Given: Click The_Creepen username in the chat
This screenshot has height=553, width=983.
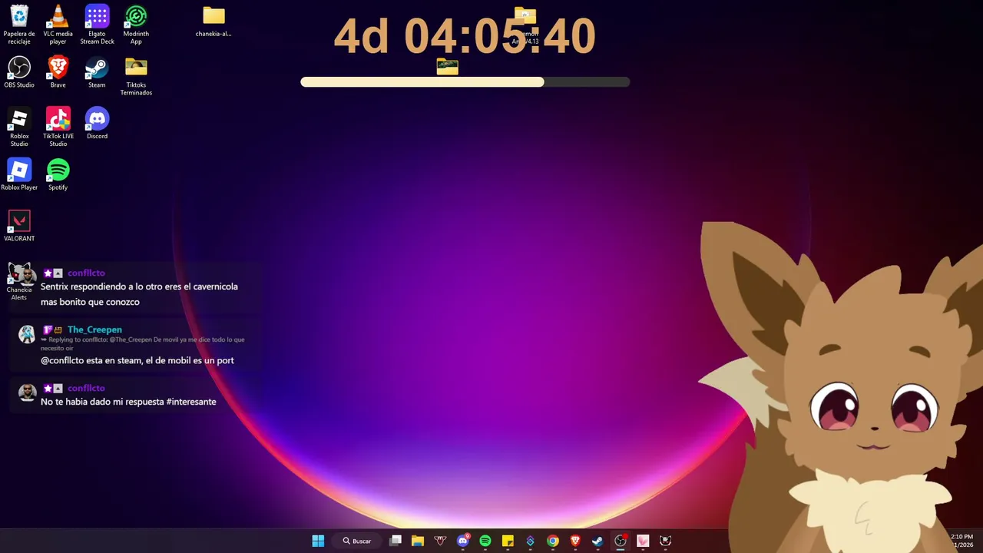Looking at the screenshot, I should [x=94, y=329].
